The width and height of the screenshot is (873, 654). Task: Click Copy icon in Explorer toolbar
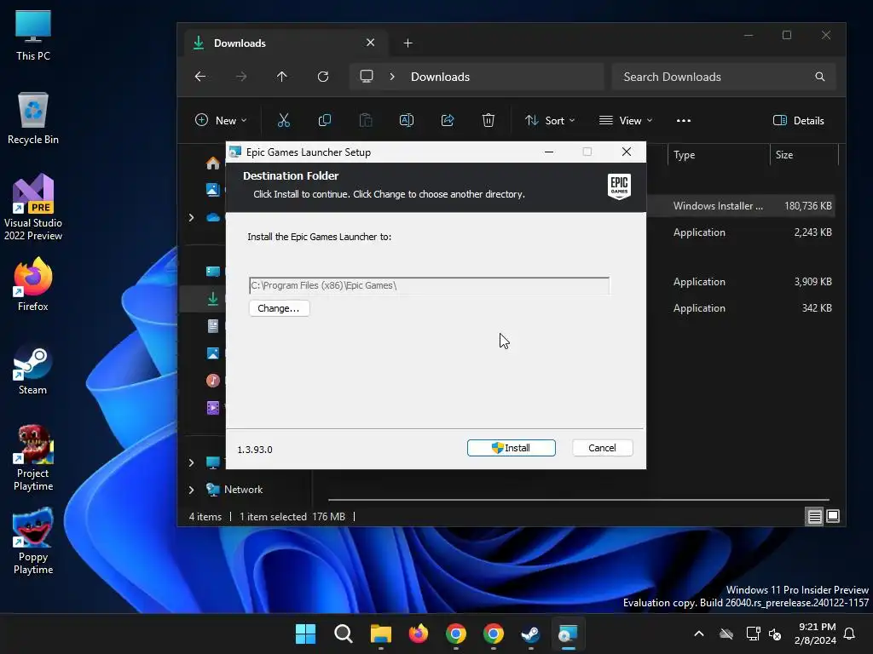tap(325, 120)
